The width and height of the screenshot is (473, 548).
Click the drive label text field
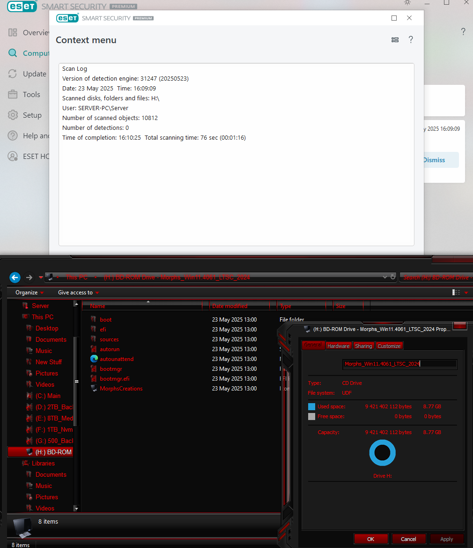(399, 364)
